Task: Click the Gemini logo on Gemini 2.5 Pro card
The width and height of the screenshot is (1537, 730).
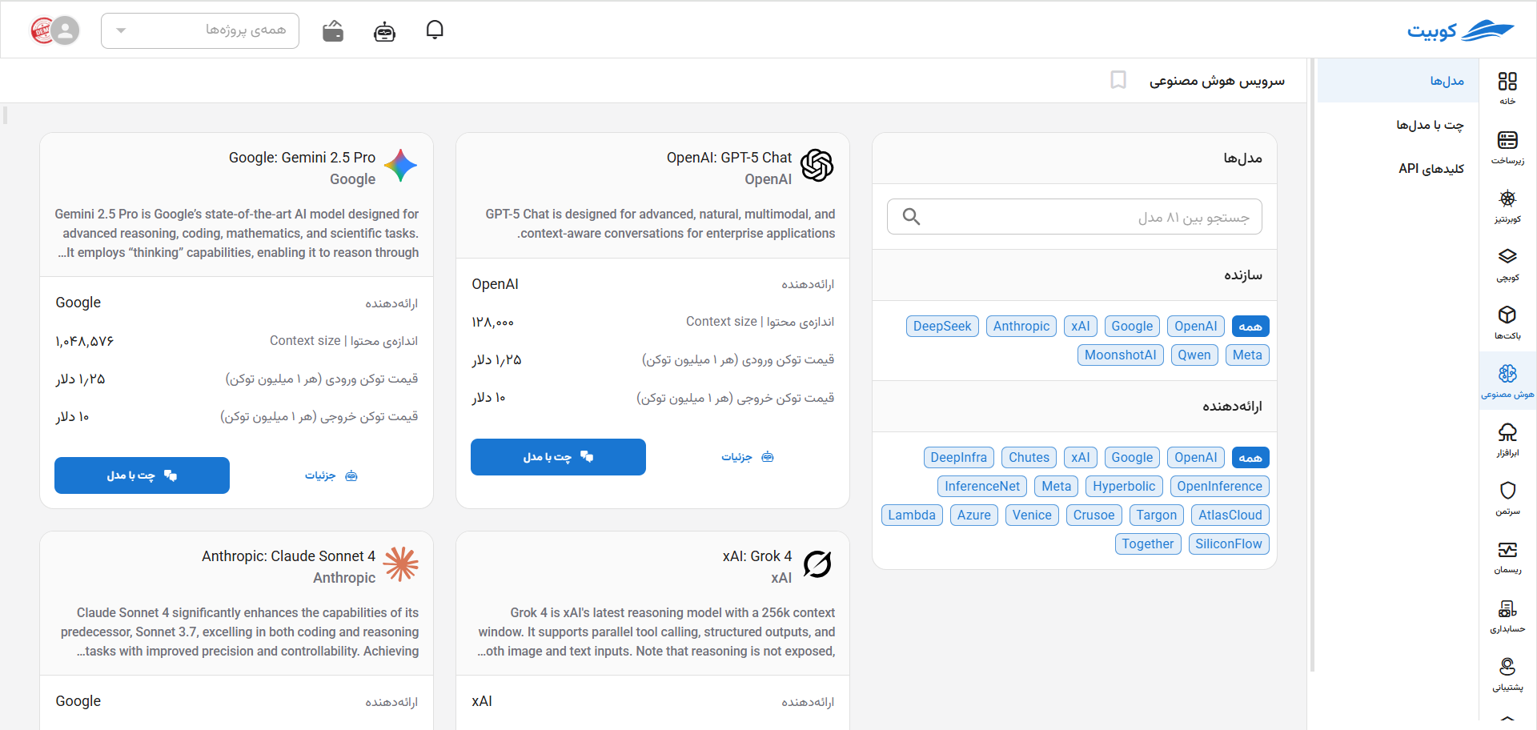Action: [x=401, y=166]
